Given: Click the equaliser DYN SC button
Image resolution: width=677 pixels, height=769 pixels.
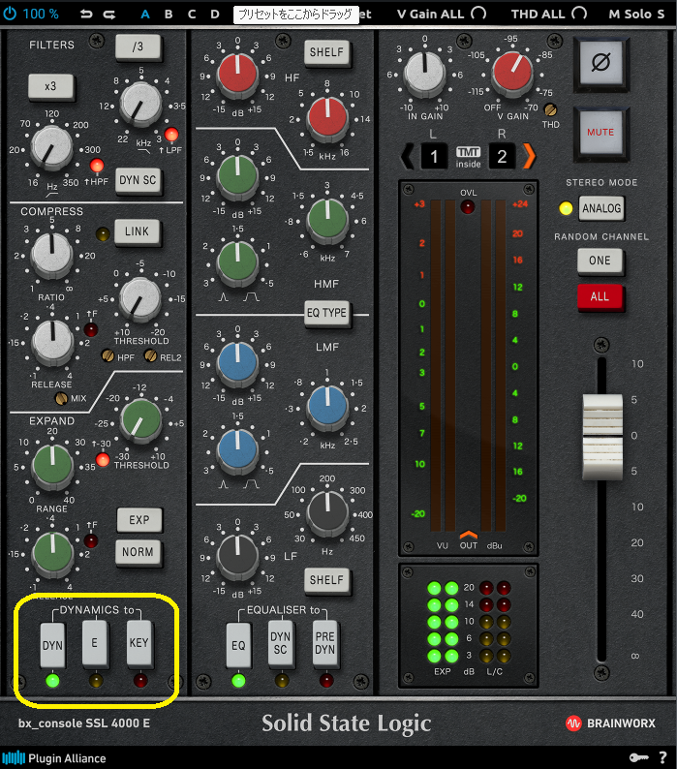Looking at the screenshot, I should 281,642.
